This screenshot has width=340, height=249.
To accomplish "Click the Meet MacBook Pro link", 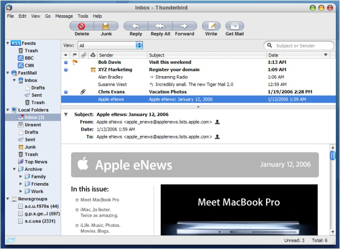I will click(100, 200).
